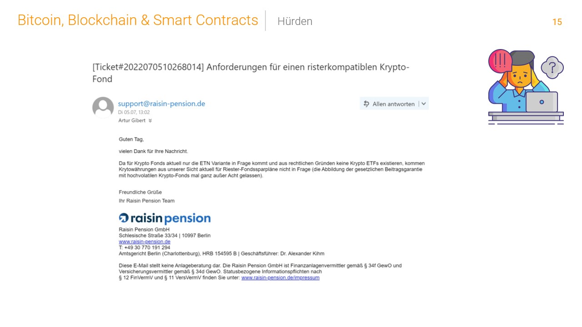The width and height of the screenshot is (582, 327).
Task: Click the reply-all arrow icon
Action: pos(366,104)
